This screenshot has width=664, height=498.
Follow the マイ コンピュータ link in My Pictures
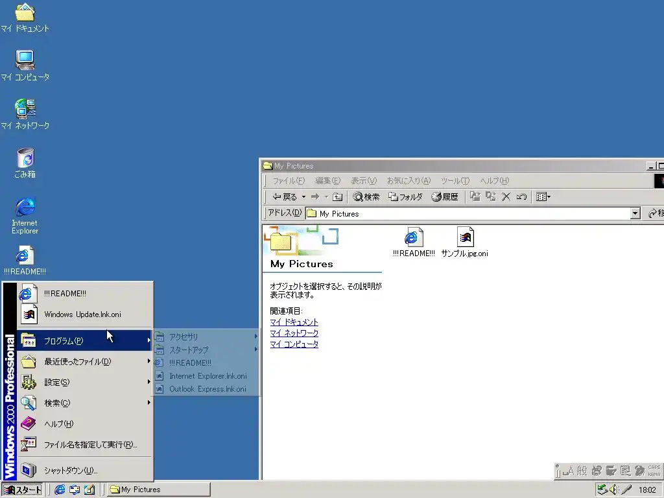[294, 344]
